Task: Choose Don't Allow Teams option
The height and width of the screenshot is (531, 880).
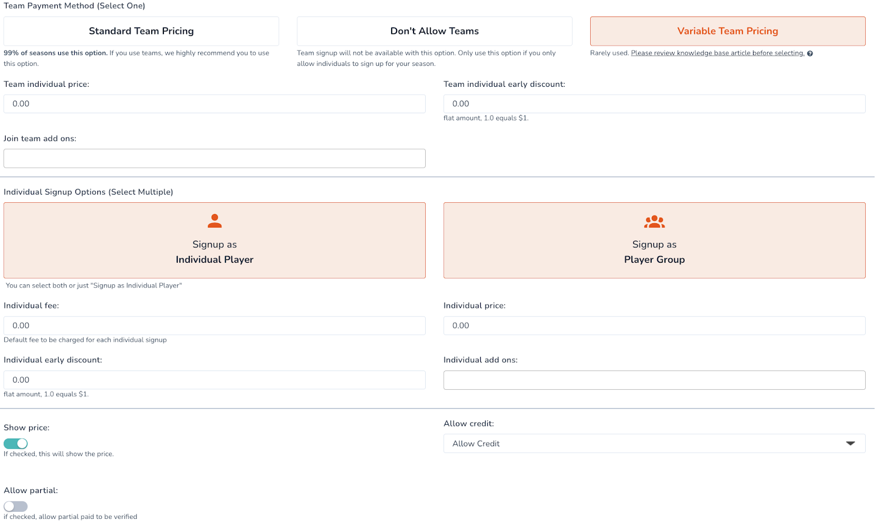Action: click(x=435, y=31)
